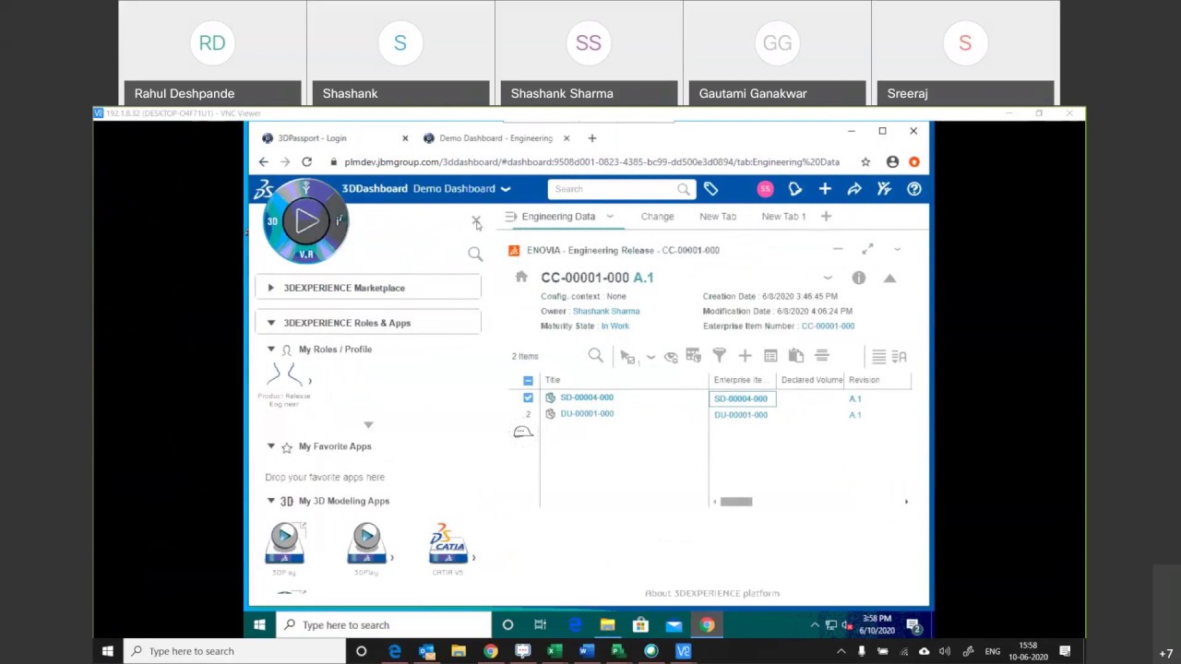
Task: Click the magnifier in the search field
Action: [x=684, y=189]
